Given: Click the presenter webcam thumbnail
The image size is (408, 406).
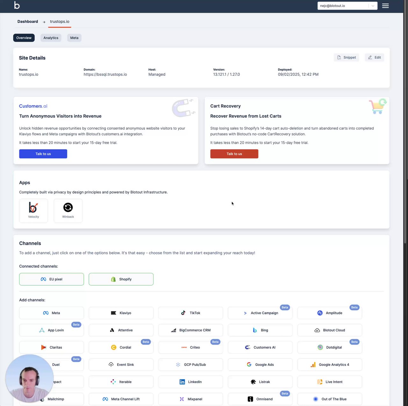Looking at the screenshot, I should point(30,378).
